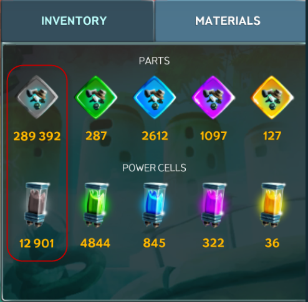Click the 12 901 power cell count

pyautogui.click(x=37, y=243)
